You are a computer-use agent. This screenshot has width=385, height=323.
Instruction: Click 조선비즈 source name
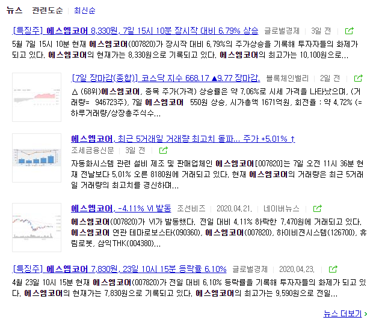click(x=191, y=208)
